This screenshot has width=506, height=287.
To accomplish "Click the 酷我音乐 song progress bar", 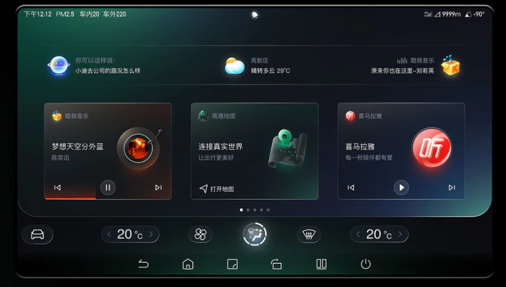I will tap(108, 198).
